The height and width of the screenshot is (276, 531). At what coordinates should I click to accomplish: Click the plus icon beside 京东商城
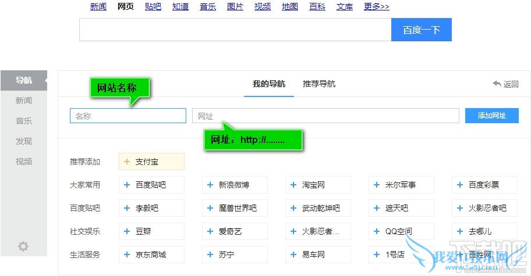pyautogui.click(x=127, y=255)
